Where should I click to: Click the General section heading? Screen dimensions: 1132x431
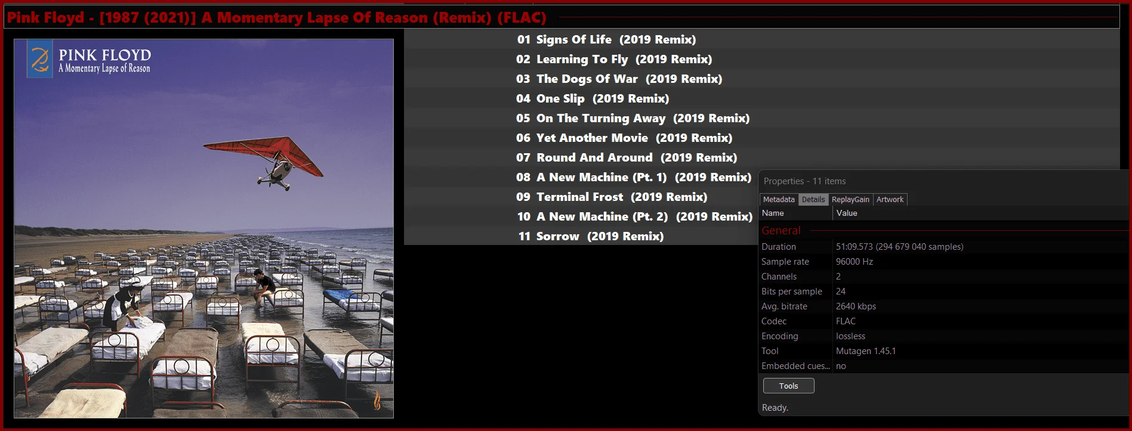pyautogui.click(x=781, y=231)
